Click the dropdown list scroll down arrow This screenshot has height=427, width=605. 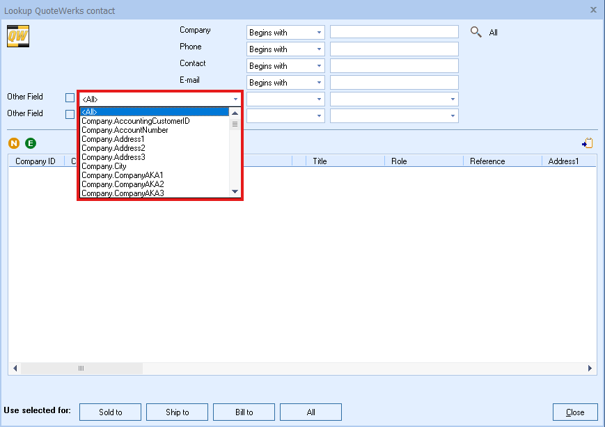click(235, 191)
